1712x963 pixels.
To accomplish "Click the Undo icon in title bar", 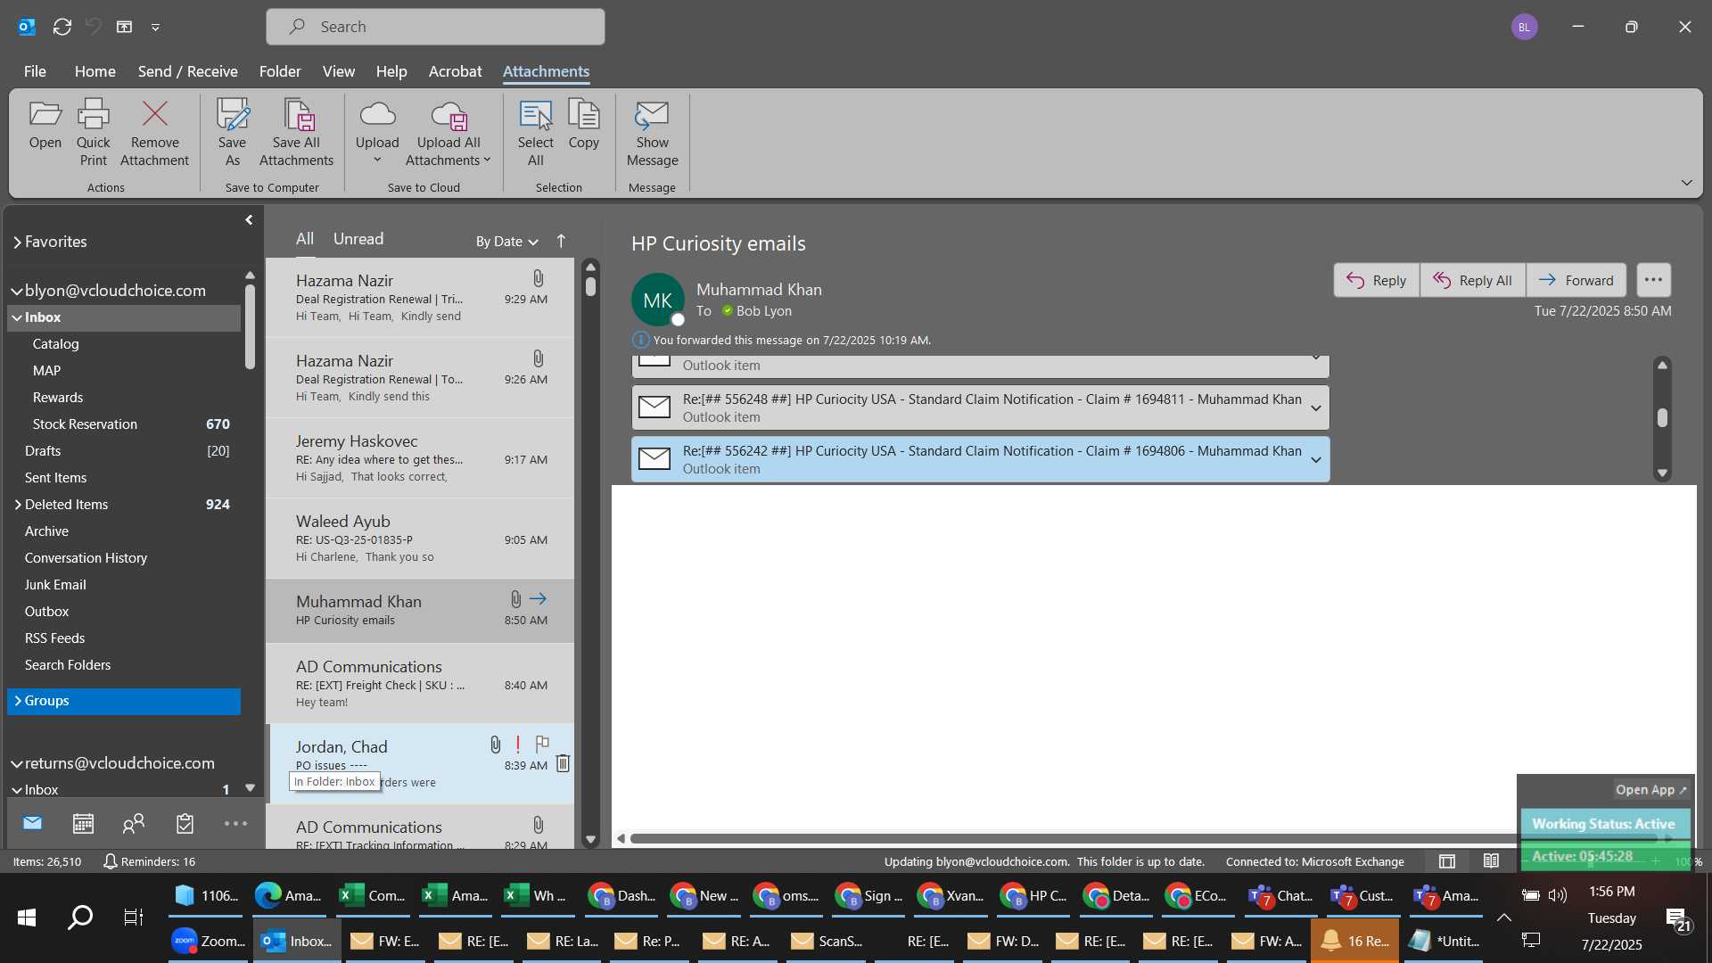I will [x=93, y=27].
